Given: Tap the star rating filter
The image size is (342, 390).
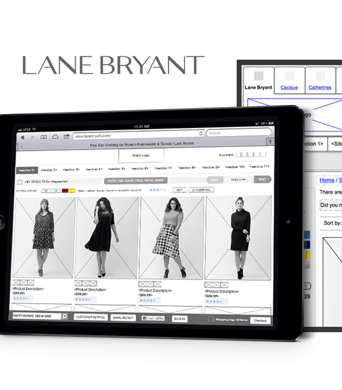Looking at the screenshot, I should tap(158, 190).
